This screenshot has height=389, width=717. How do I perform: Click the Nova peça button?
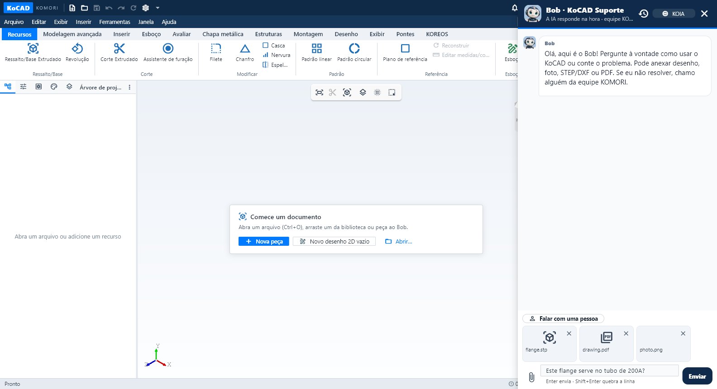(264, 241)
